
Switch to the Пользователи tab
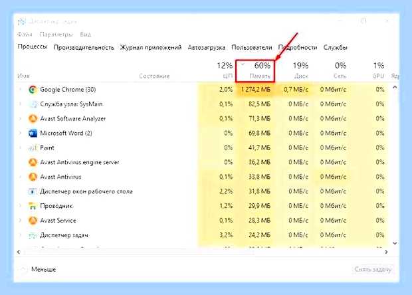(252, 48)
